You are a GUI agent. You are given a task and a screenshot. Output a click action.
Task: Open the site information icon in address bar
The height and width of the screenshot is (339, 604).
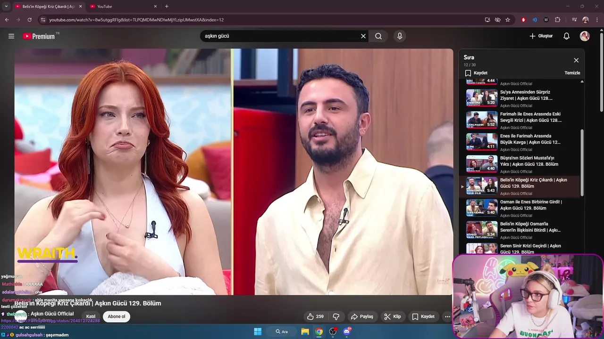tap(43, 20)
